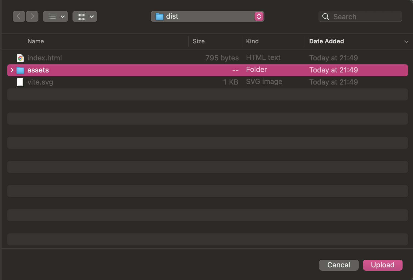Click the vite.svg file icon
This screenshot has height=280, width=413.
point(20,82)
